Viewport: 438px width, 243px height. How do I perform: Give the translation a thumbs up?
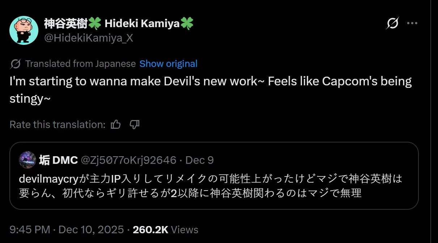click(115, 124)
